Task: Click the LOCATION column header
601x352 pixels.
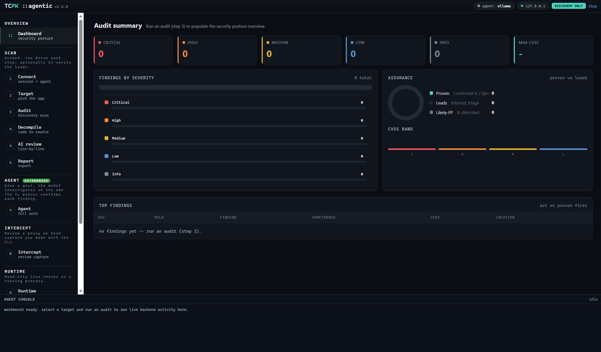Action: tap(505, 217)
